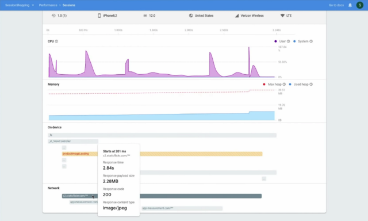Click the iOS version 12.0 icon

click(145, 16)
